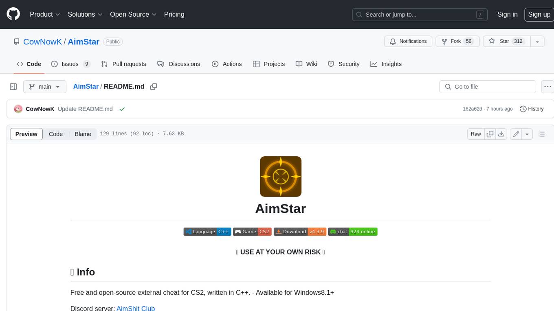554x311 pixels.
Task: Copy raw file contents
Action: [x=490, y=134]
